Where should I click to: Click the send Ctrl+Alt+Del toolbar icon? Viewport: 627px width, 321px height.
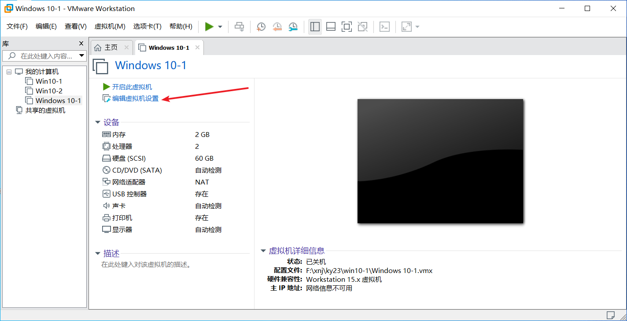point(239,27)
